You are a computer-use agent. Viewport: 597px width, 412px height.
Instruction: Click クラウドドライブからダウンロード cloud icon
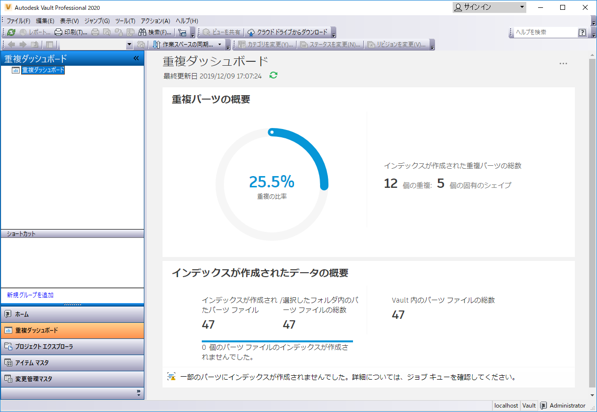pyautogui.click(x=251, y=32)
